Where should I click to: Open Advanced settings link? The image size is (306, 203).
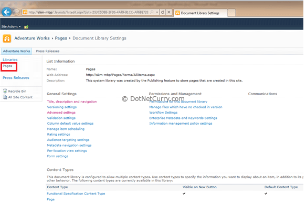[61, 113]
